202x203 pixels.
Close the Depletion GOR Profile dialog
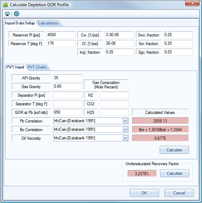pos(192,3)
